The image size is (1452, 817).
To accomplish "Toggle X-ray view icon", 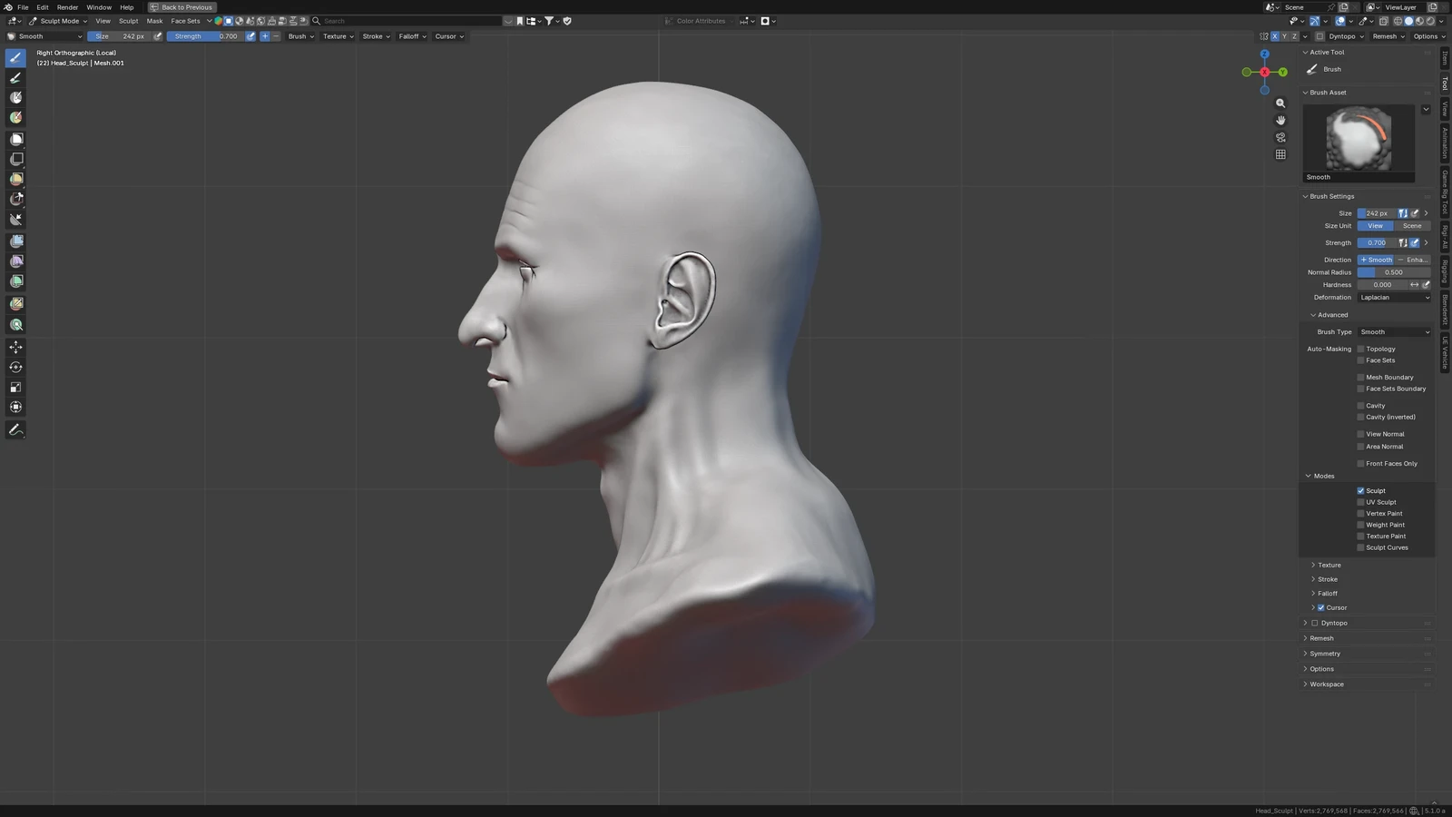I will tap(1384, 21).
